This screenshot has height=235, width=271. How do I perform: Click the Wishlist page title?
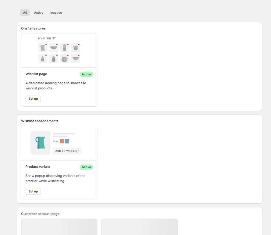(36, 74)
